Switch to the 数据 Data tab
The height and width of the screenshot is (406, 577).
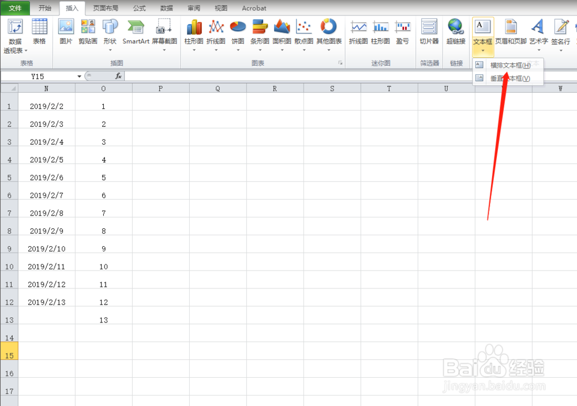166,8
